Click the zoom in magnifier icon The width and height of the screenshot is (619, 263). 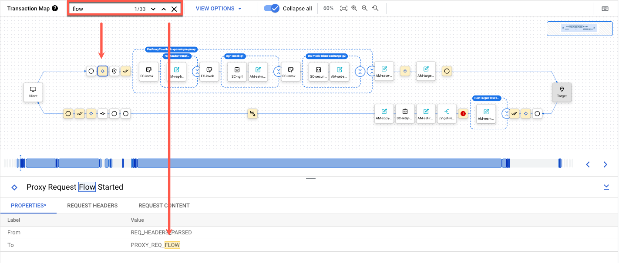[x=354, y=8]
